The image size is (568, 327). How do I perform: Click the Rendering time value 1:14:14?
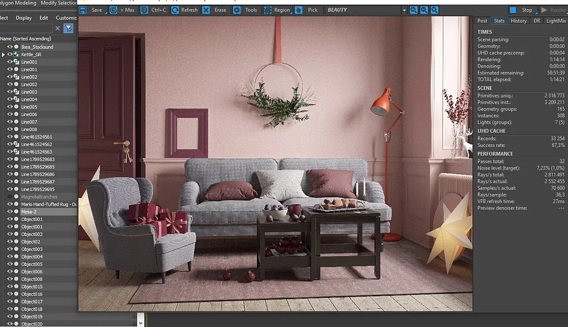[x=557, y=59]
